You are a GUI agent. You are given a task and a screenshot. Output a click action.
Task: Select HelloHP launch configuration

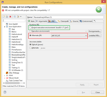point(15,37)
